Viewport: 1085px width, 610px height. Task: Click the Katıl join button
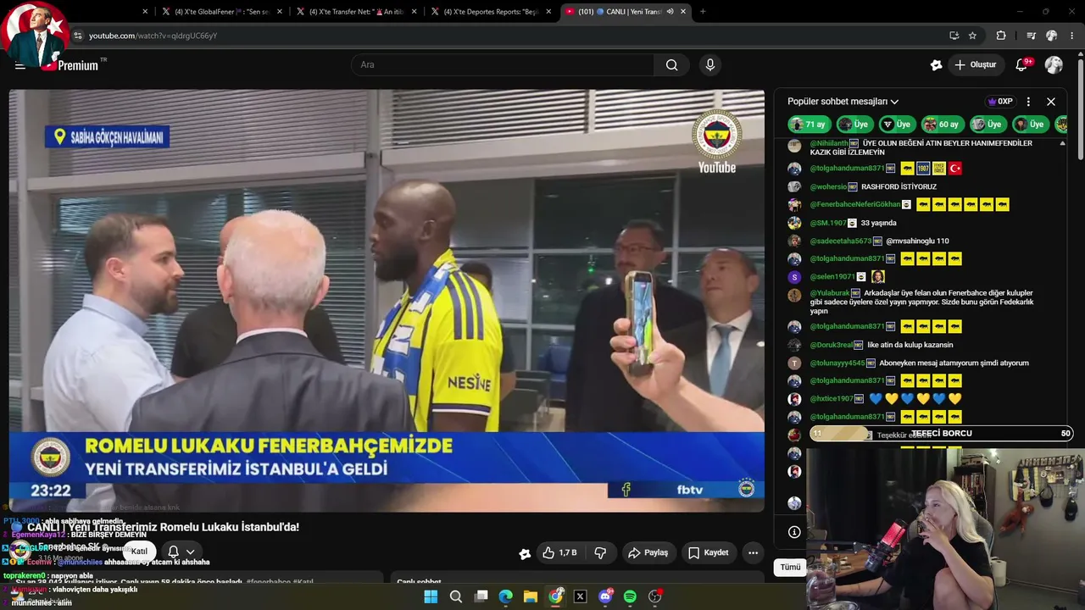point(139,552)
